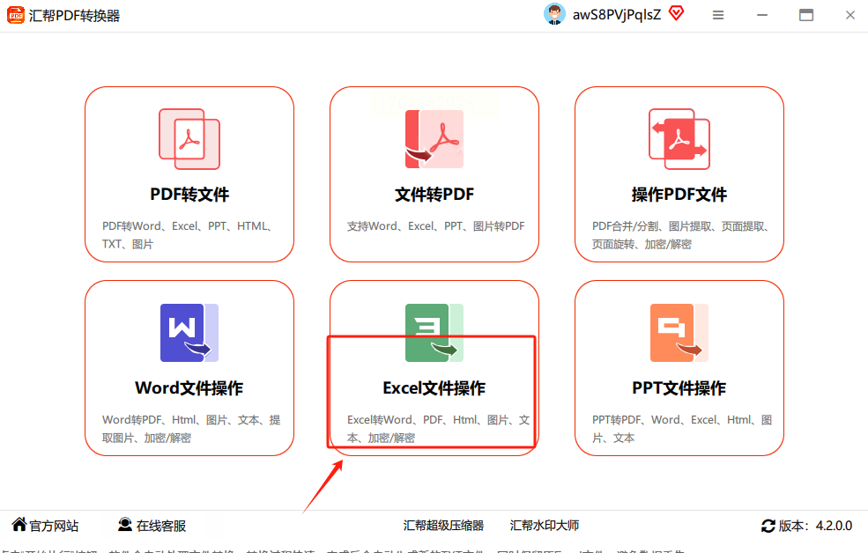This screenshot has height=553, width=868.
Task: Open the user avatar profile
Action: tap(554, 14)
